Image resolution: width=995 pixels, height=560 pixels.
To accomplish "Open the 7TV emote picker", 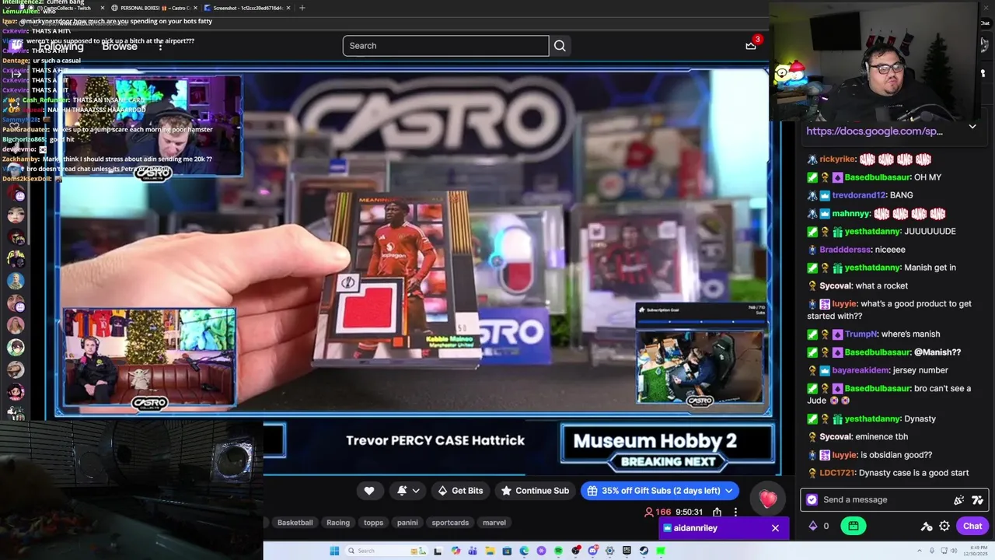I will coord(977,500).
